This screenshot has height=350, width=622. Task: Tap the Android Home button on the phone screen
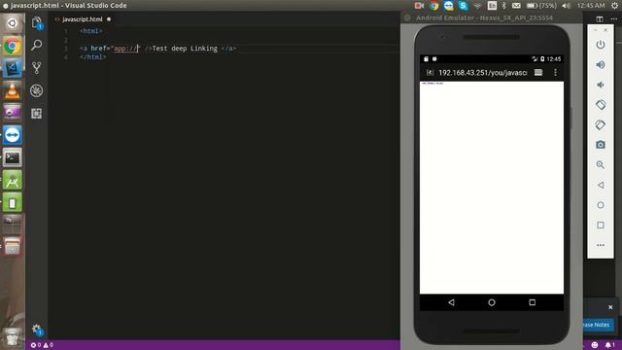[492, 302]
